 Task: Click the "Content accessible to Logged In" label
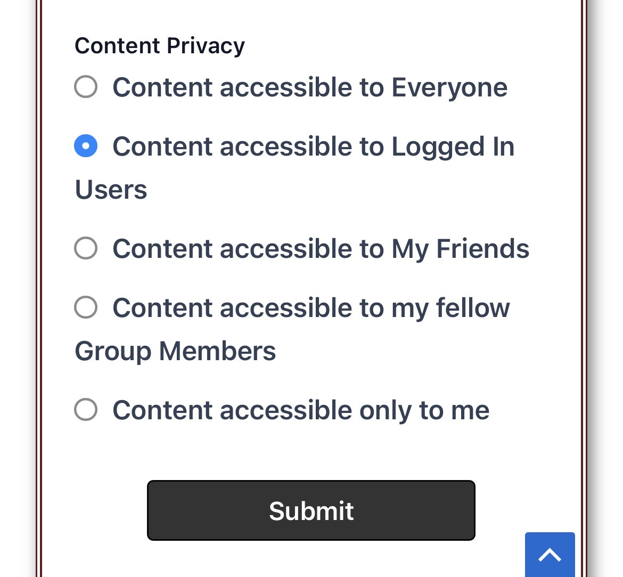coord(313,147)
